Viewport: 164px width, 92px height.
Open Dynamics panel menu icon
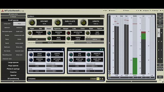[x=102, y=79]
